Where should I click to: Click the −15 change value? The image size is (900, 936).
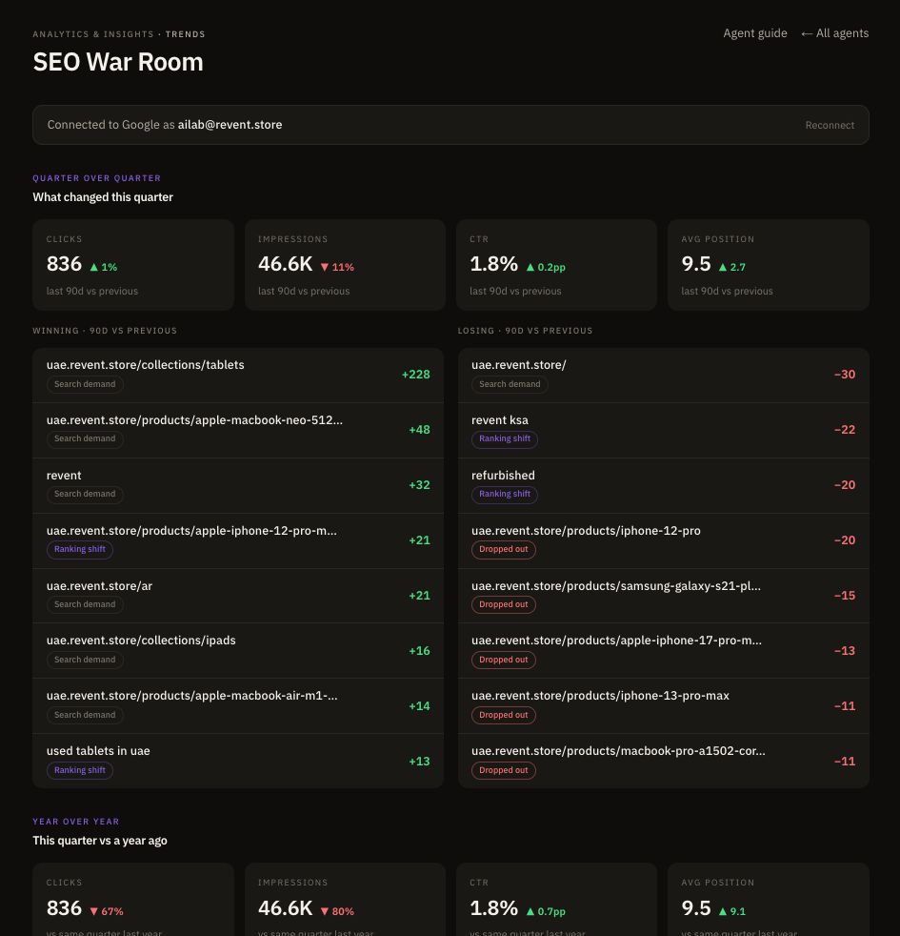click(x=845, y=596)
